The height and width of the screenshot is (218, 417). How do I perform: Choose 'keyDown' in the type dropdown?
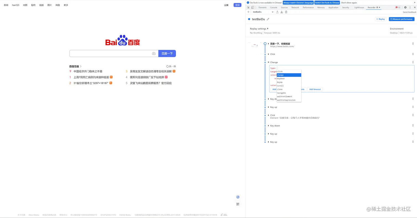289,79
